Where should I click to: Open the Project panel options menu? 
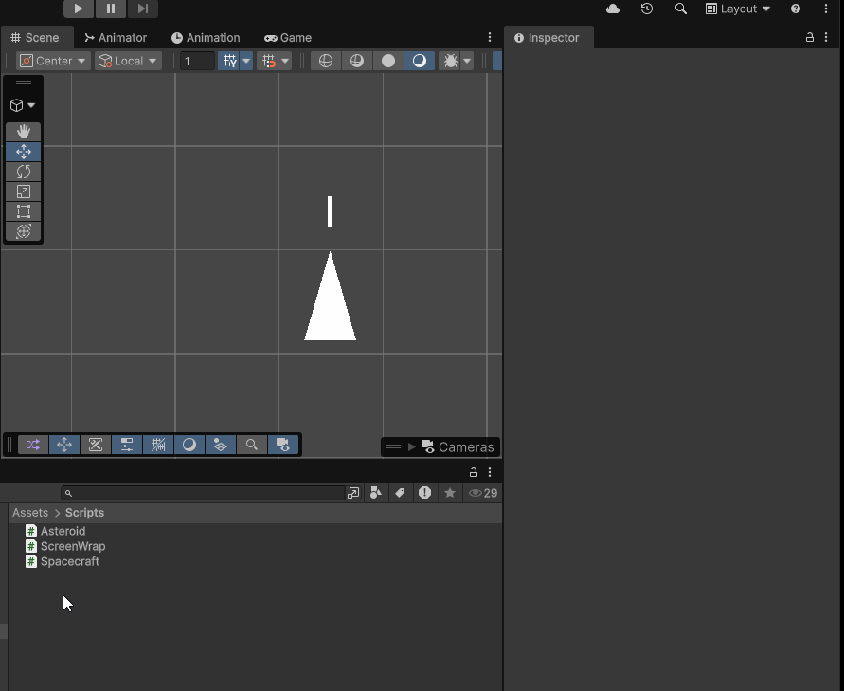490,472
